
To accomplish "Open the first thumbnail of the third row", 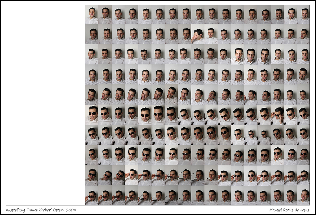I will click(92, 56).
